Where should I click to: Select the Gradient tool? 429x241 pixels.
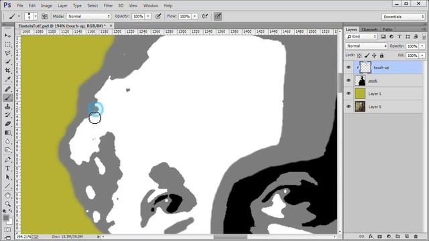[x=7, y=133]
